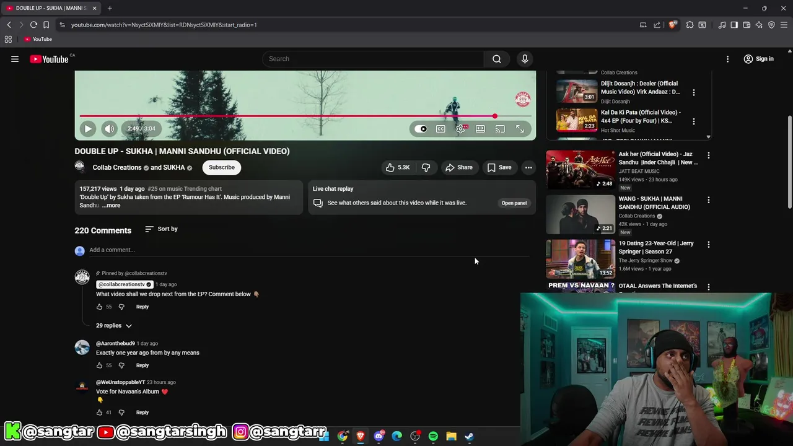Screen dimensions: 793x446
Task: Like the WeUnstoppableYT comment
Action: (x=99, y=413)
